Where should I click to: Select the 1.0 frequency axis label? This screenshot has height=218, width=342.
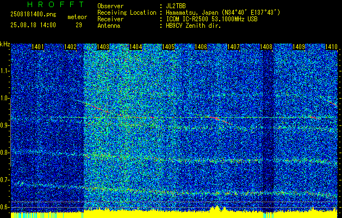click(x=4, y=99)
